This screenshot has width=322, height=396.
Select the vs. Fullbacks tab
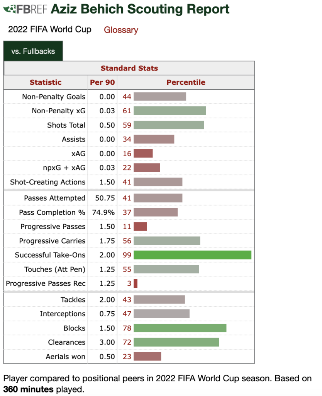(x=33, y=51)
